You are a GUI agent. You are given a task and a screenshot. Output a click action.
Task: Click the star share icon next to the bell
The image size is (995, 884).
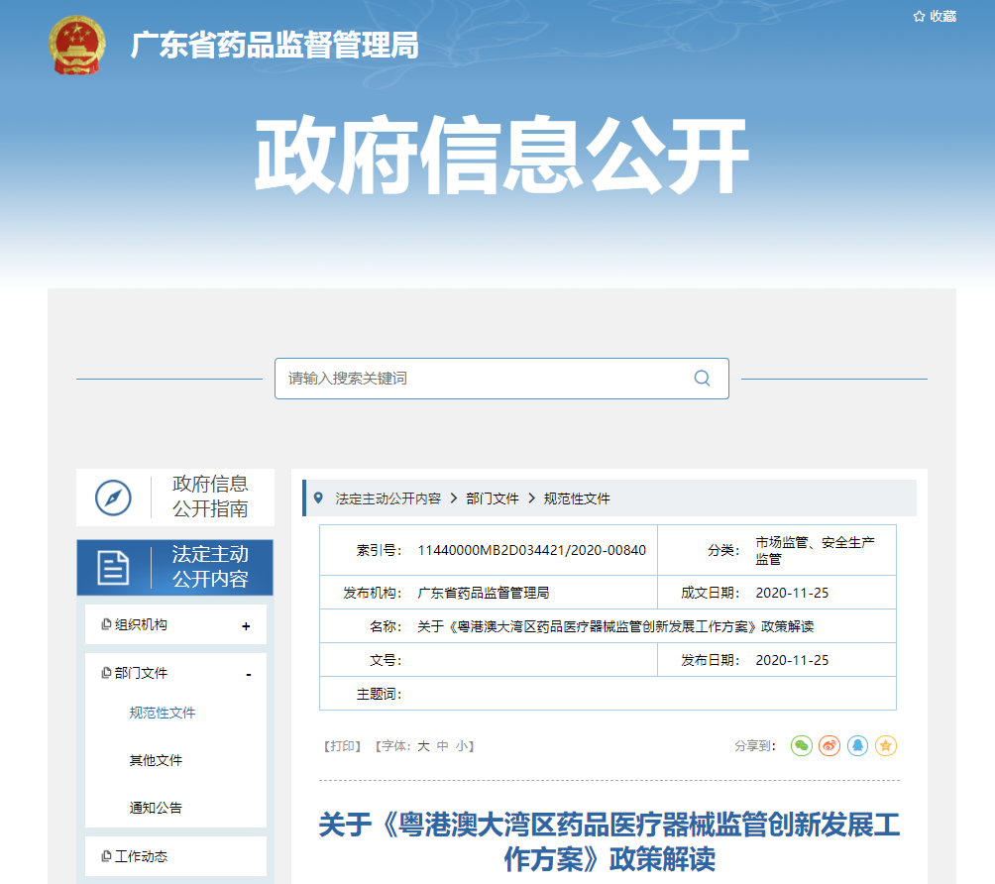tap(885, 746)
